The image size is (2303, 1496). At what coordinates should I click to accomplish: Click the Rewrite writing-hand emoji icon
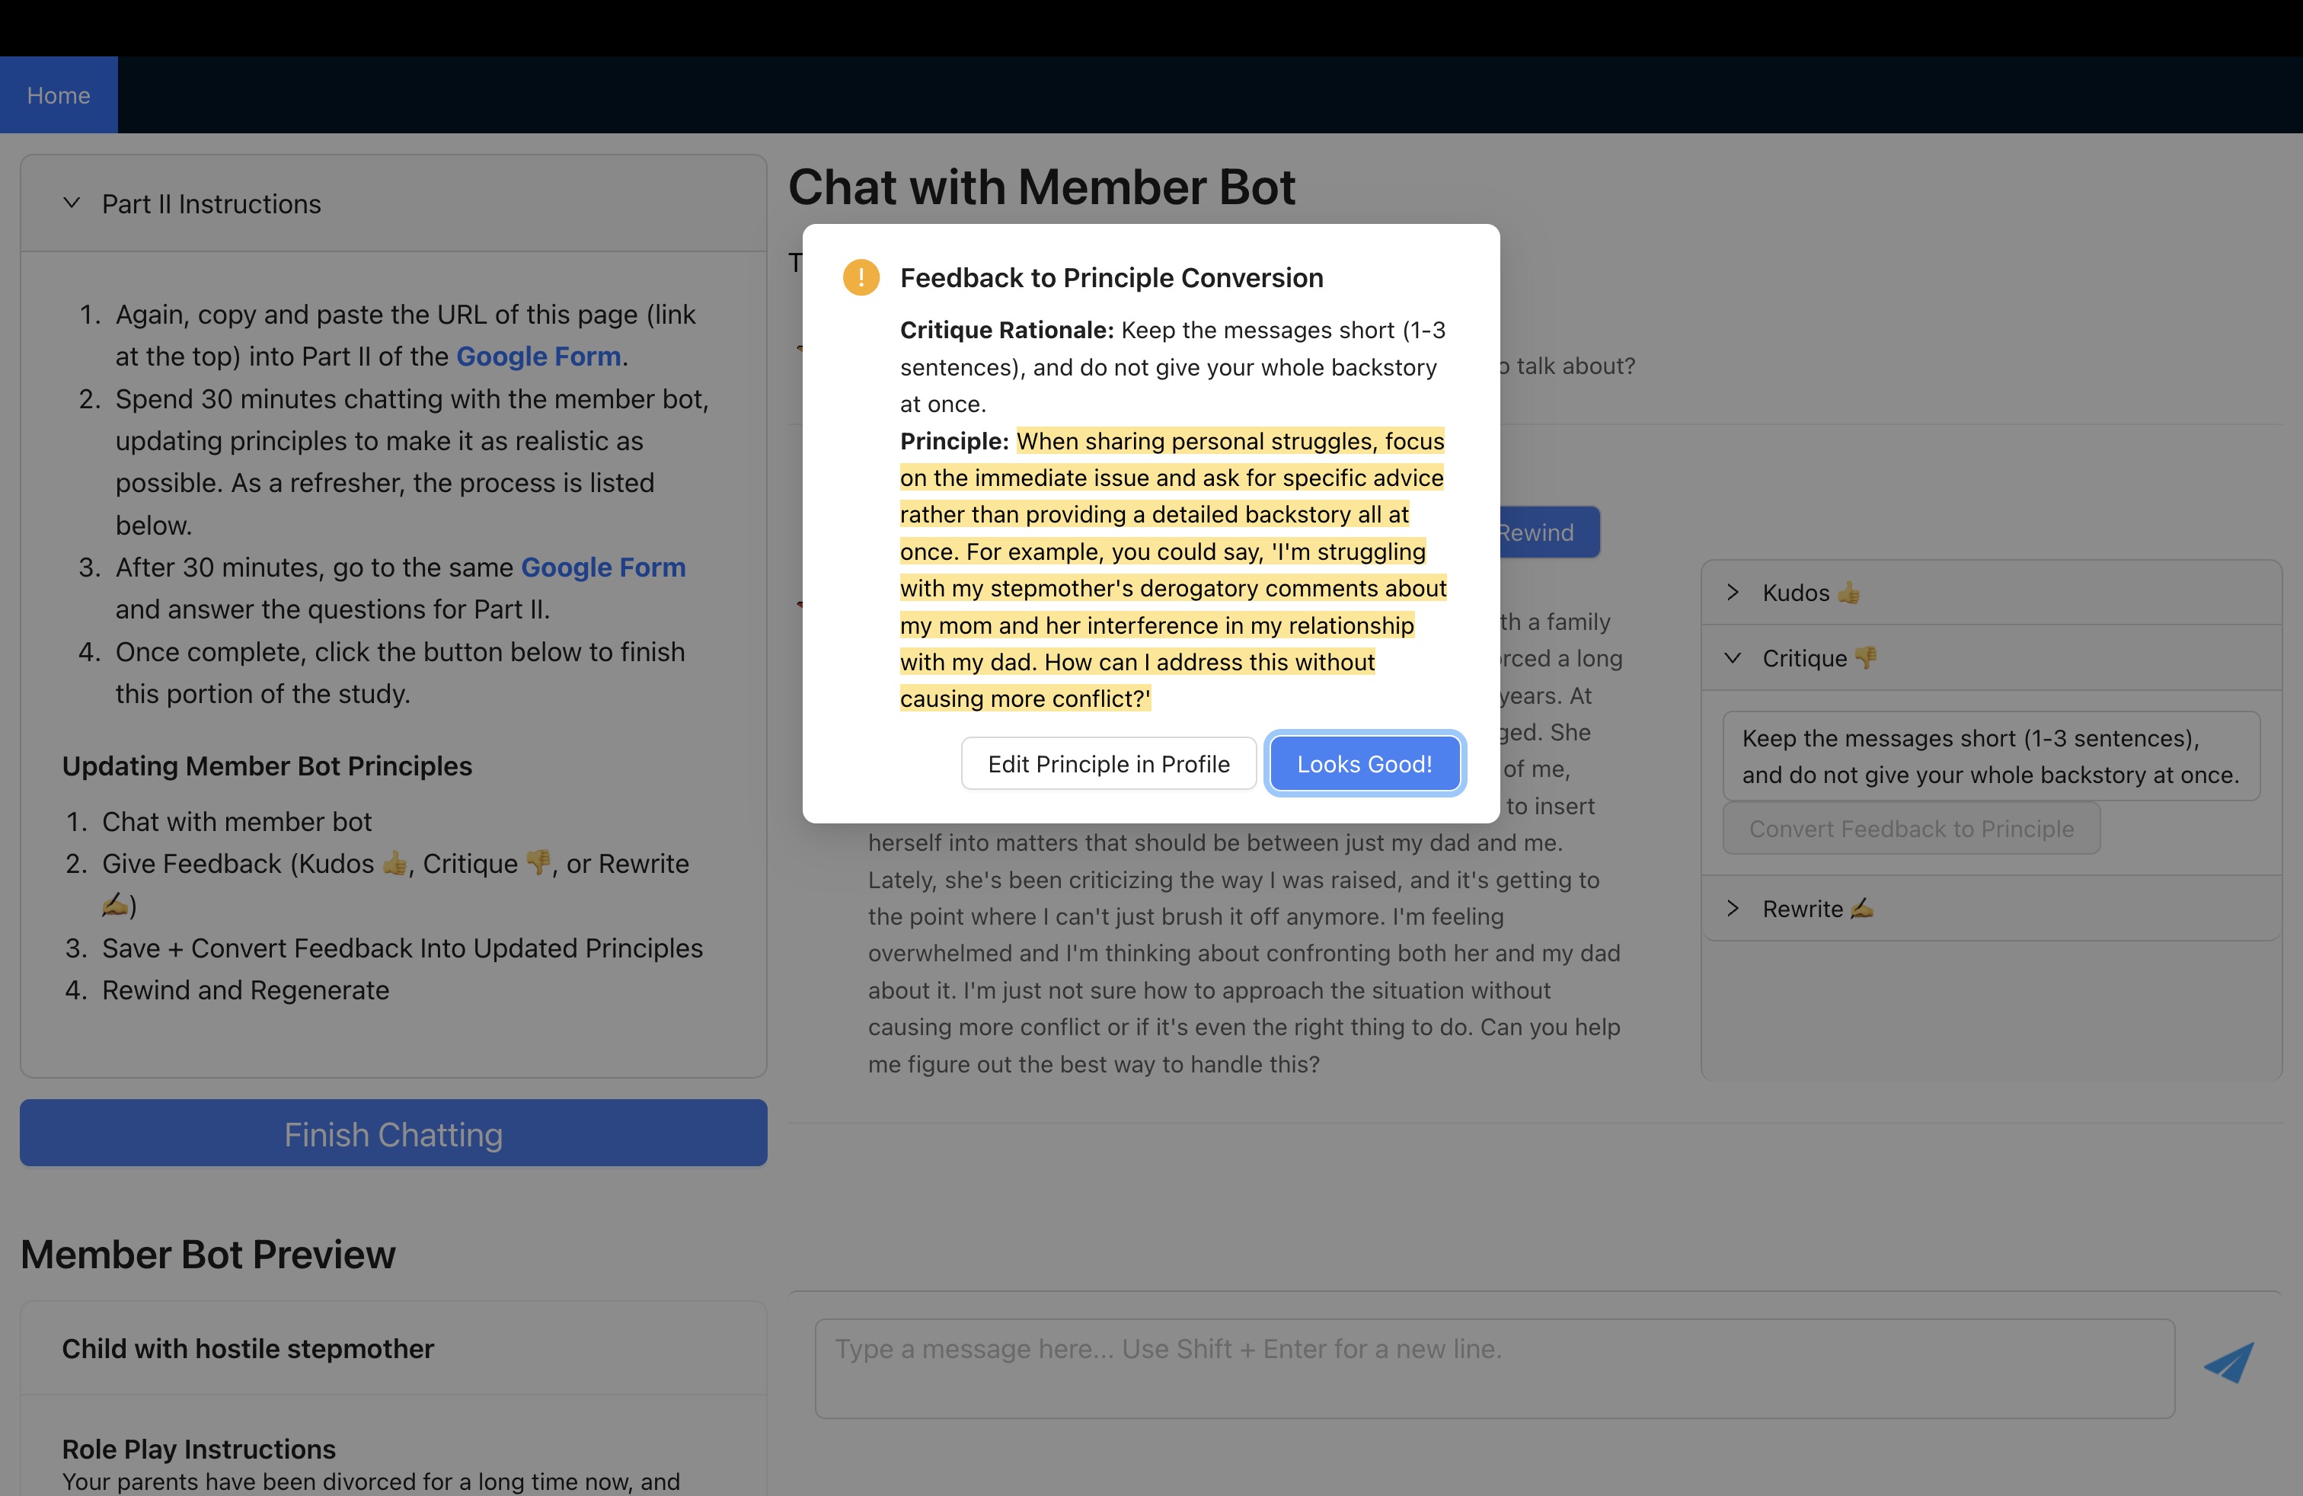tap(1862, 909)
